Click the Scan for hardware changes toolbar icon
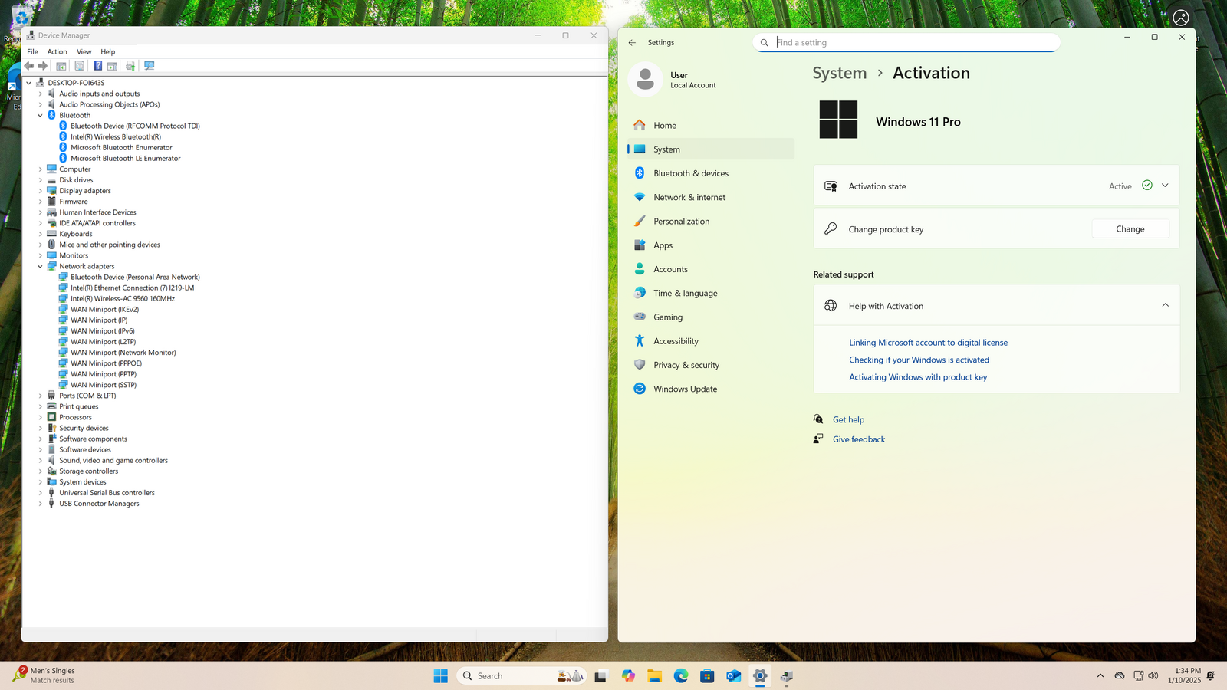This screenshot has height=690, width=1227. [x=150, y=66]
